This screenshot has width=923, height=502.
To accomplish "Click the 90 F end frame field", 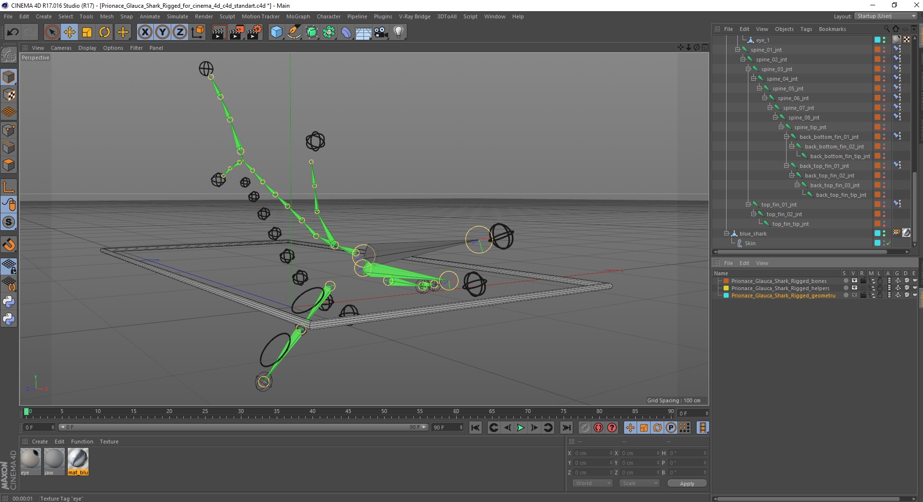I will 447,428.
